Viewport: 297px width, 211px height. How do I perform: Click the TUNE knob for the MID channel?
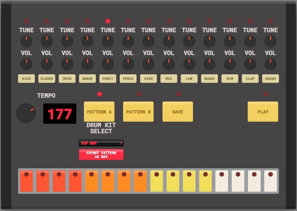click(x=169, y=41)
